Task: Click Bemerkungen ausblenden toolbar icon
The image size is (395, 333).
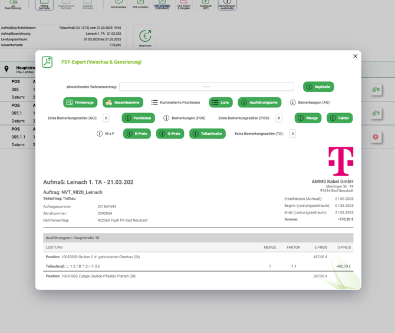Action: (x=227, y=4)
